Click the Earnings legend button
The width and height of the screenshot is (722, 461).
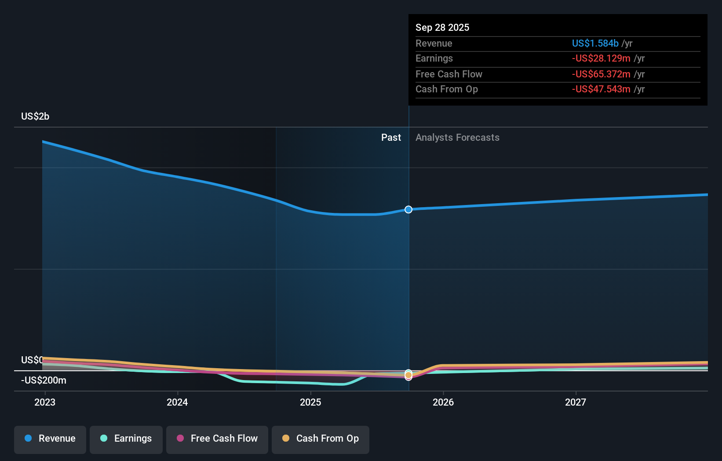tap(126, 439)
